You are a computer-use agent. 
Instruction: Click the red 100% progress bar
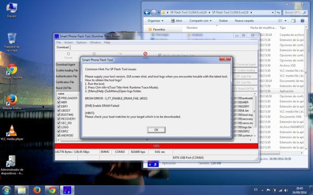point(156,146)
